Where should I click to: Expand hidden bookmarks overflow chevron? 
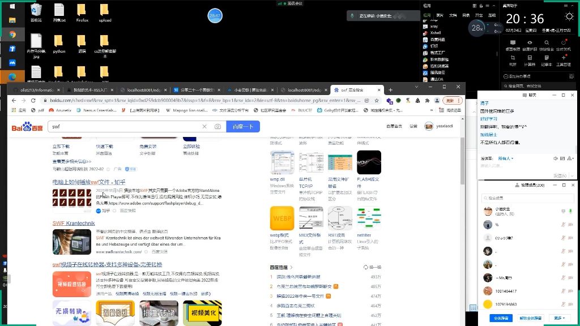[x=431, y=110]
